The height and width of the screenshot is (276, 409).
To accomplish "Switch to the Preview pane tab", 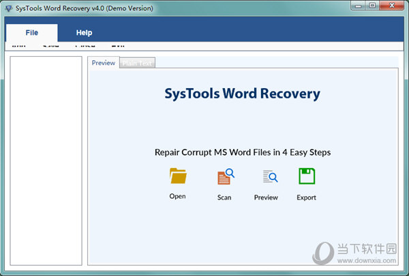I will click(x=104, y=63).
